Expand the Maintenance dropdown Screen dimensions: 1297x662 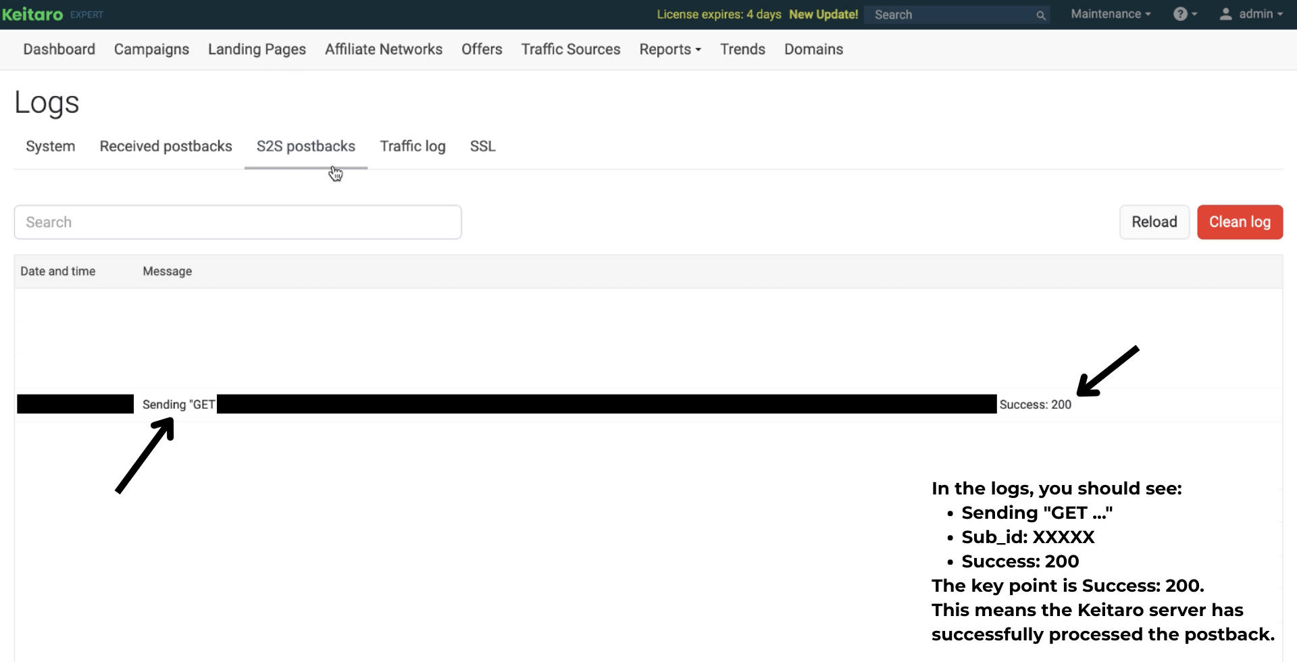click(x=1110, y=14)
